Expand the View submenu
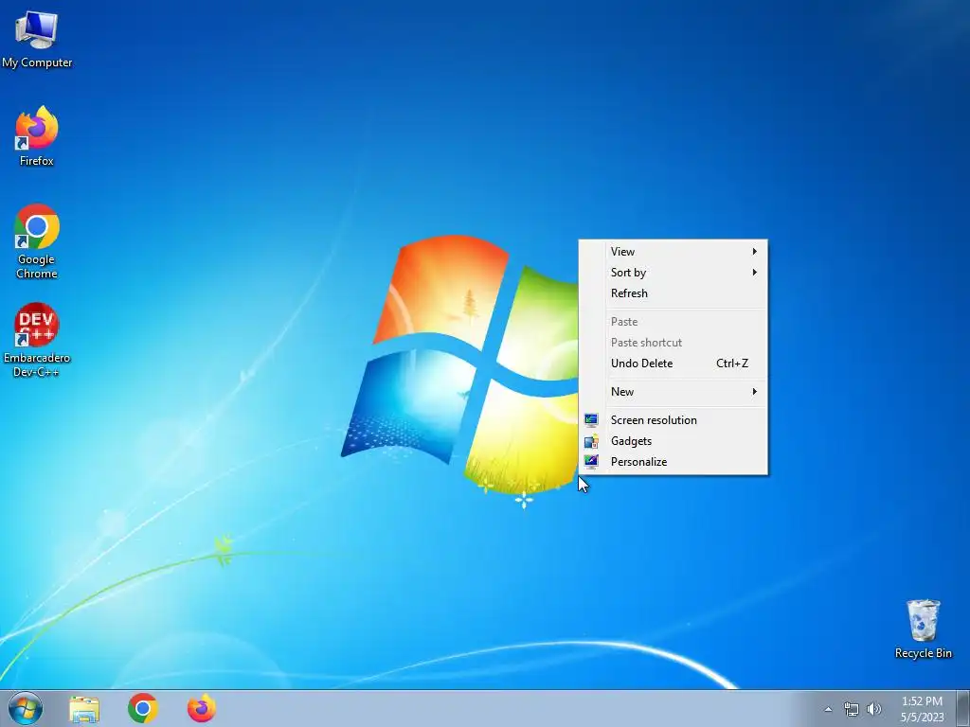 (x=674, y=252)
